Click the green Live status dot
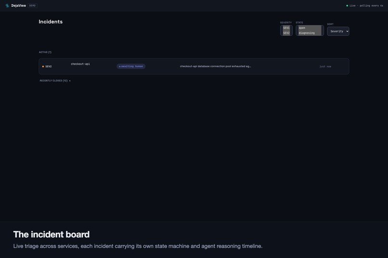The image size is (388, 258). (x=347, y=6)
